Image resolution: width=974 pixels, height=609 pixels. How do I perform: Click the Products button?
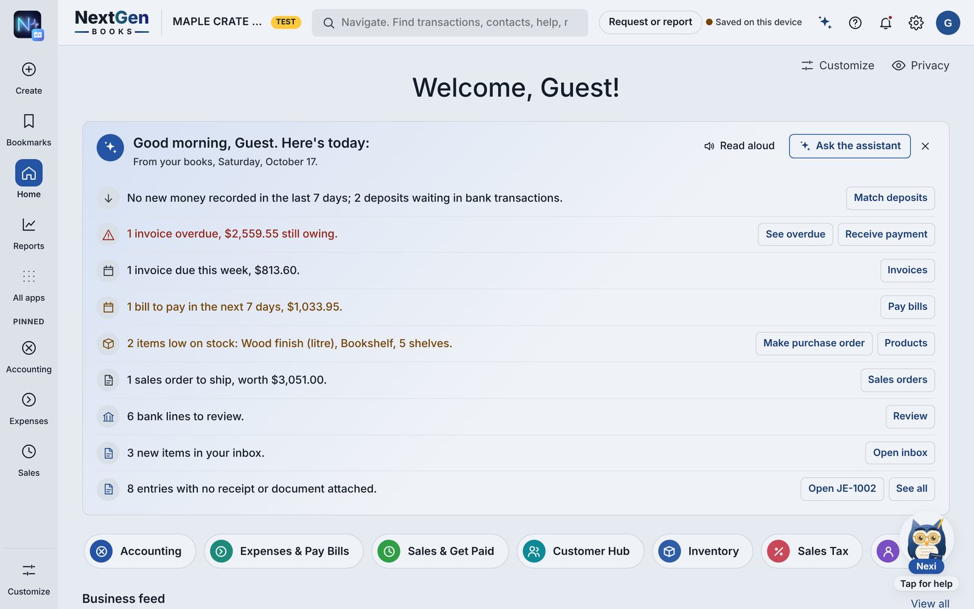pyautogui.click(x=906, y=343)
